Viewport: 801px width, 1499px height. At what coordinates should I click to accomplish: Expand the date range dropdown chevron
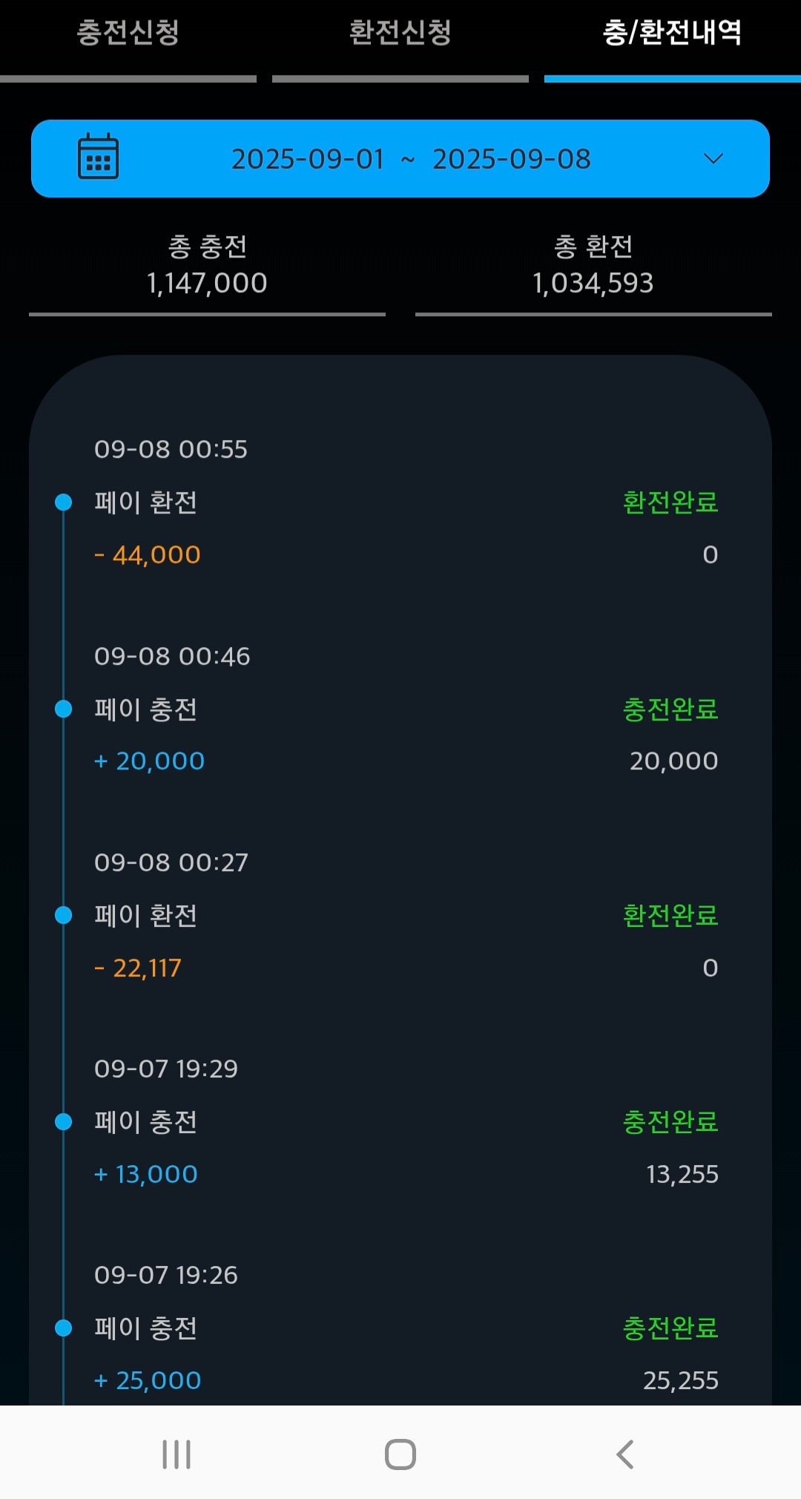pos(713,158)
